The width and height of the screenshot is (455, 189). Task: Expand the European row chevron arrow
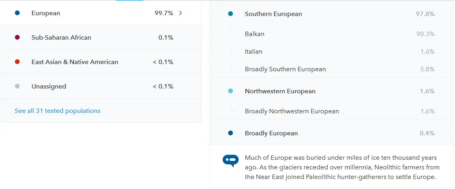coord(181,13)
